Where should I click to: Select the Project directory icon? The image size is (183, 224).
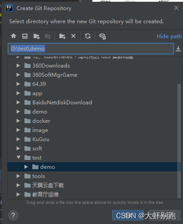pyautogui.click(x=36, y=36)
